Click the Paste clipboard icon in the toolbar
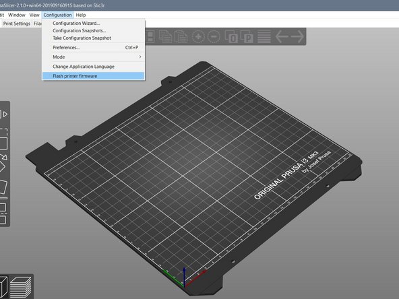The image size is (399, 299). pos(181,36)
